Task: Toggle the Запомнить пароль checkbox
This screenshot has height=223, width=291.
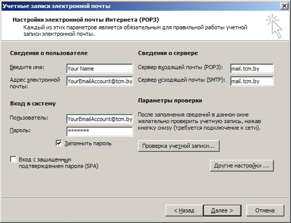Action: pos(59,143)
